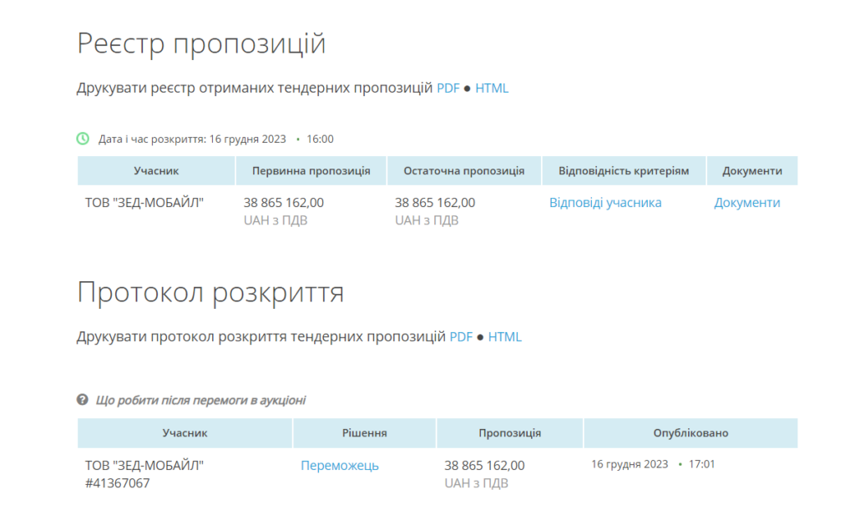This screenshot has height=530, width=855.
Task: Click the bullet dot in protocol print line
Action: [x=482, y=336]
